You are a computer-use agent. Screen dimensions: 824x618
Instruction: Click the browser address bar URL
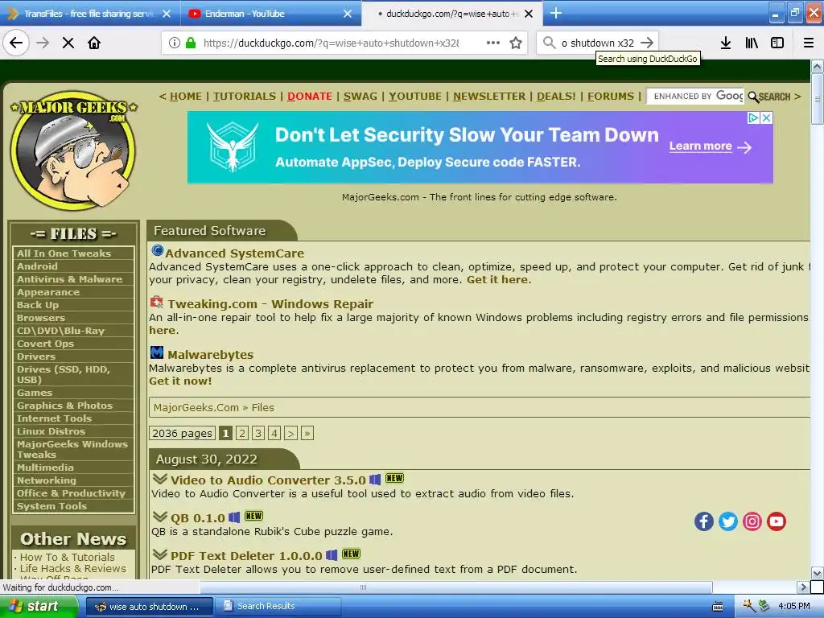click(331, 43)
